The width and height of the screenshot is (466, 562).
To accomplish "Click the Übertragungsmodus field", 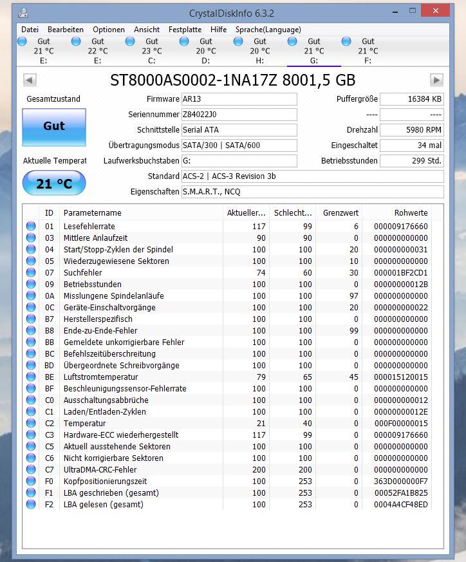I will (239, 145).
